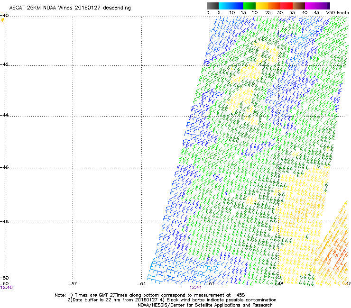Click the "40" legend speed label
This screenshot has width=351, height=308.
[305, 13]
